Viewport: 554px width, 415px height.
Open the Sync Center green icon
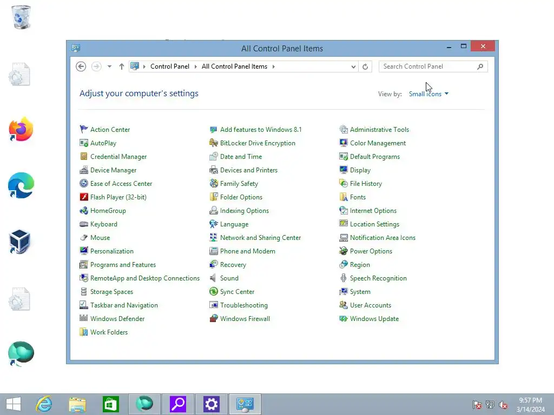213,291
